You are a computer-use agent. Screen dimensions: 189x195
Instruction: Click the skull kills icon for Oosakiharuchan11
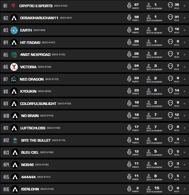pos(170,18)
